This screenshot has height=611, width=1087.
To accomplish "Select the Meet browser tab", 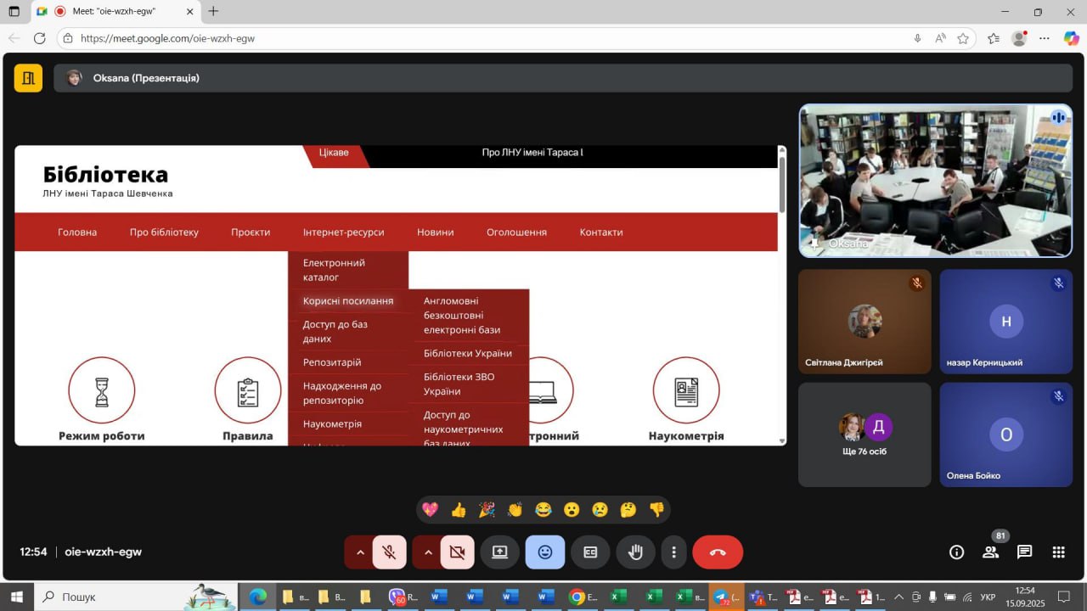I will point(115,12).
